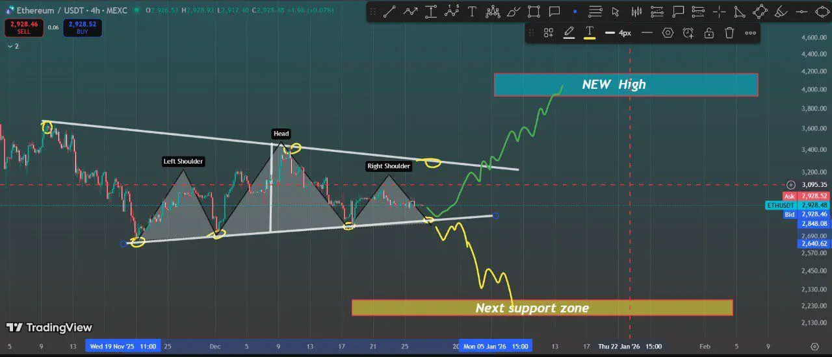Click the 0.06 spread value

(x=53, y=27)
